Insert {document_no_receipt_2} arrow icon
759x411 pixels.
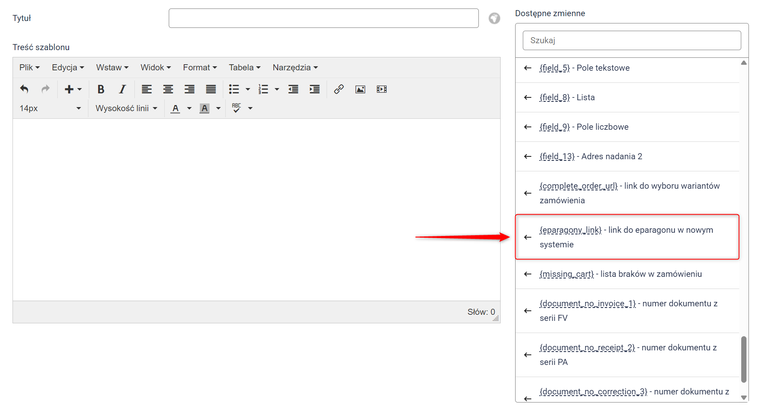(527, 355)
